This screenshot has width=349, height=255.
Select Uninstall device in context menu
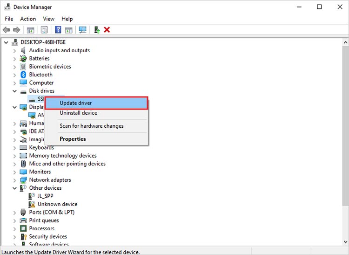[x=78, y=113]
